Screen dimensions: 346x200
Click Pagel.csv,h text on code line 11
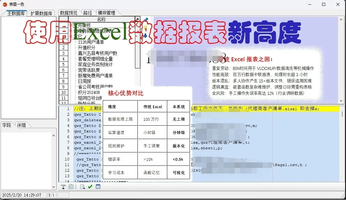pyautogui.click(x=289, y=165)
